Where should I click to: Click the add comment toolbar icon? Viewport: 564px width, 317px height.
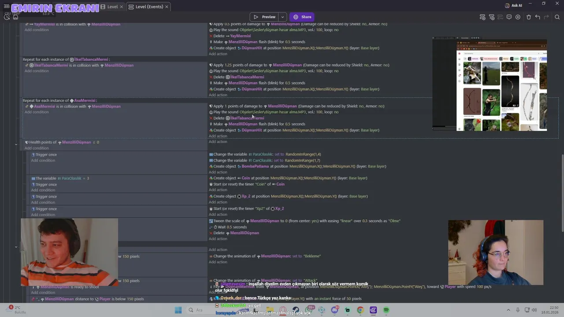509,17
